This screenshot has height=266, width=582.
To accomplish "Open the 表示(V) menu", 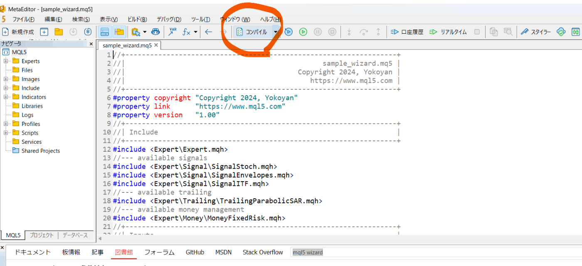I will [109, 19].
